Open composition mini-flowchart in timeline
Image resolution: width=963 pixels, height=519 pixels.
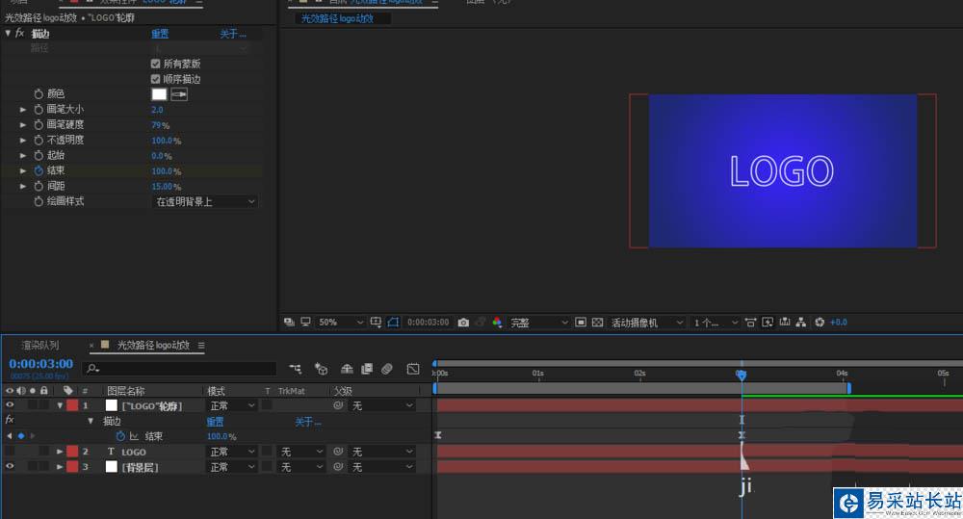tap(296, 369)
